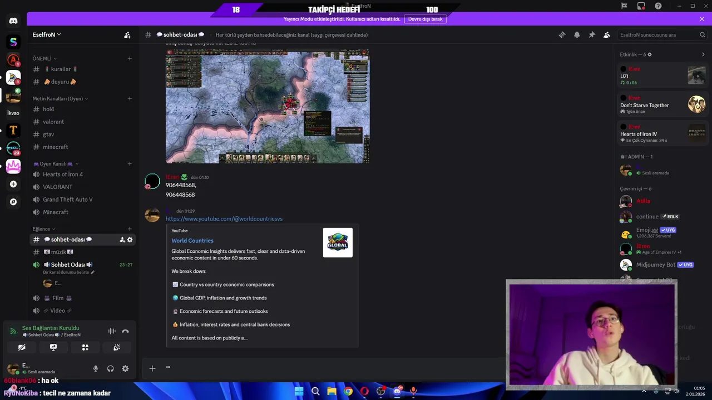
Task: Open the EselfroN server dropdown menu
Action: (x=47, y=34)
